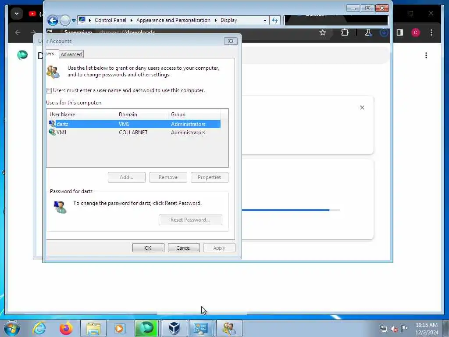Viewport: 449px width, 337px height.
Task: Click the YouTube tab icon
Action: [32, 14]
